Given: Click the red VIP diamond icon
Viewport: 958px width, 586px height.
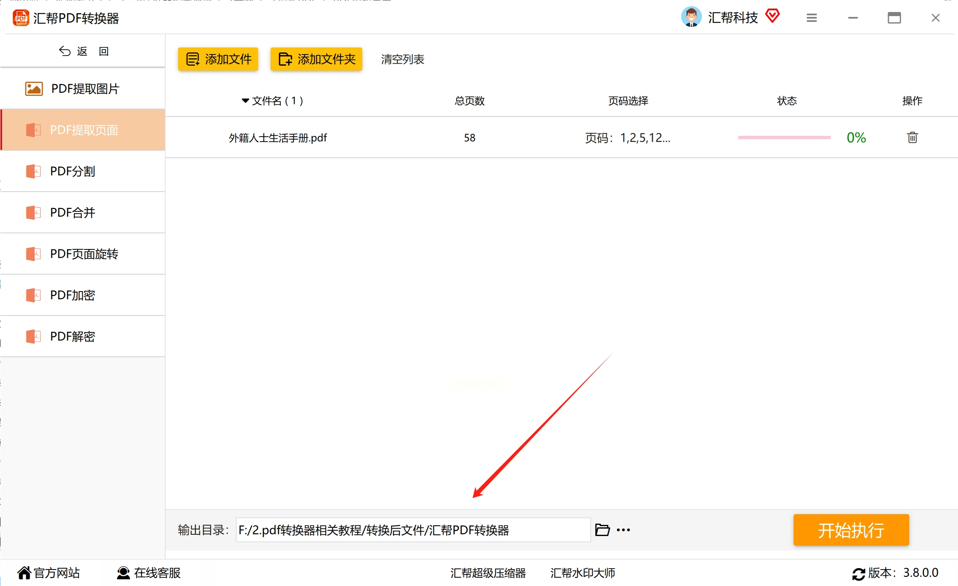Looking at the screenshot, I should [x=772, y=17].
